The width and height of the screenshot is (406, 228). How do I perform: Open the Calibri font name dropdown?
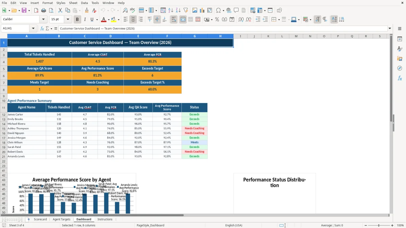pos(43,20)
